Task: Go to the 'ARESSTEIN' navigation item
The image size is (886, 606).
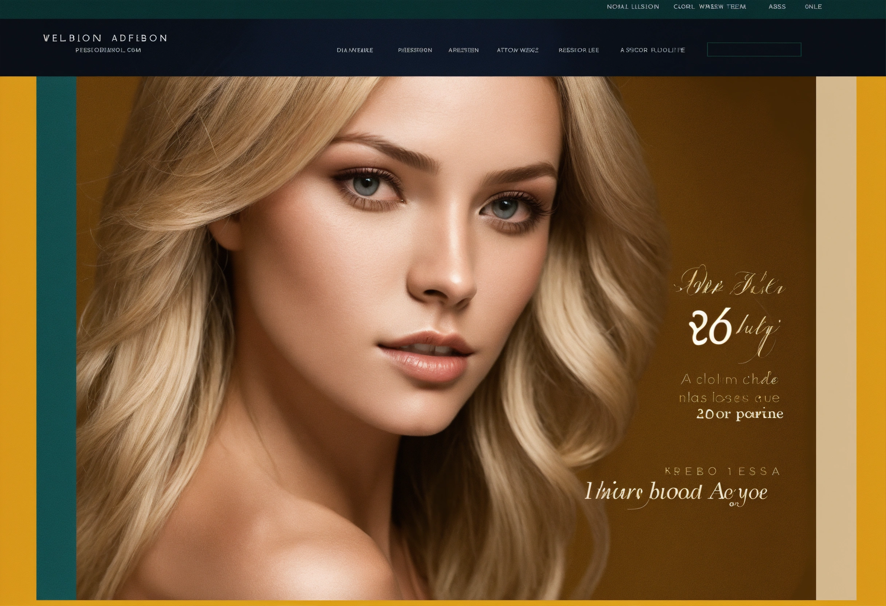Action: (x=464, y=50)
